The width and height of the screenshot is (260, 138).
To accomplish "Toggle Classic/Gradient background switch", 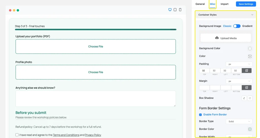I will 237,26.
